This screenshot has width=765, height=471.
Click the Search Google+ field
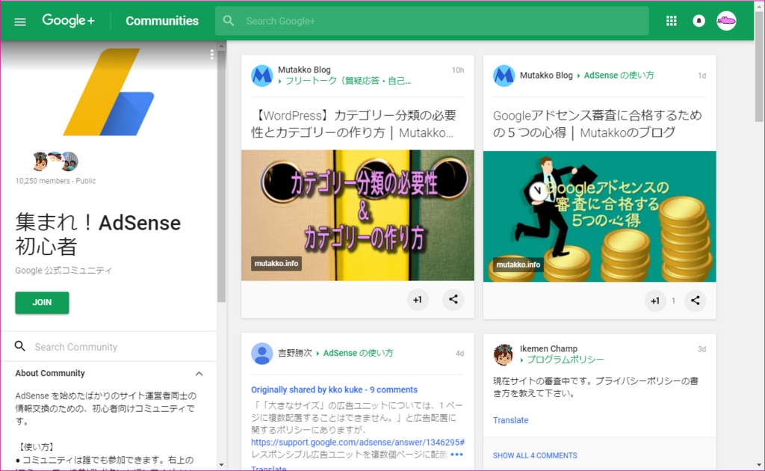click(x=432, y=21)
